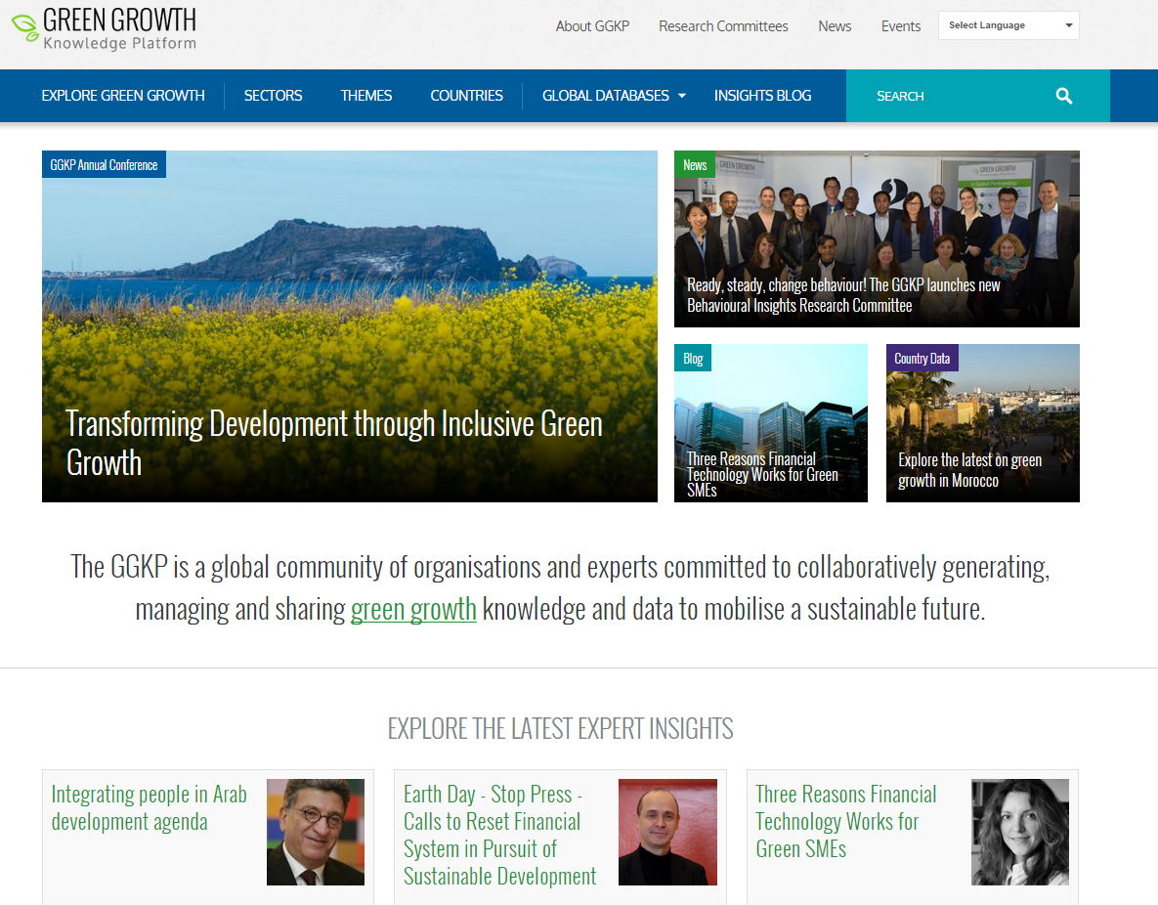Open the Select Language dropdown
The height and width of the screenshot is (906, 1158).
(x=1008, y=25)
